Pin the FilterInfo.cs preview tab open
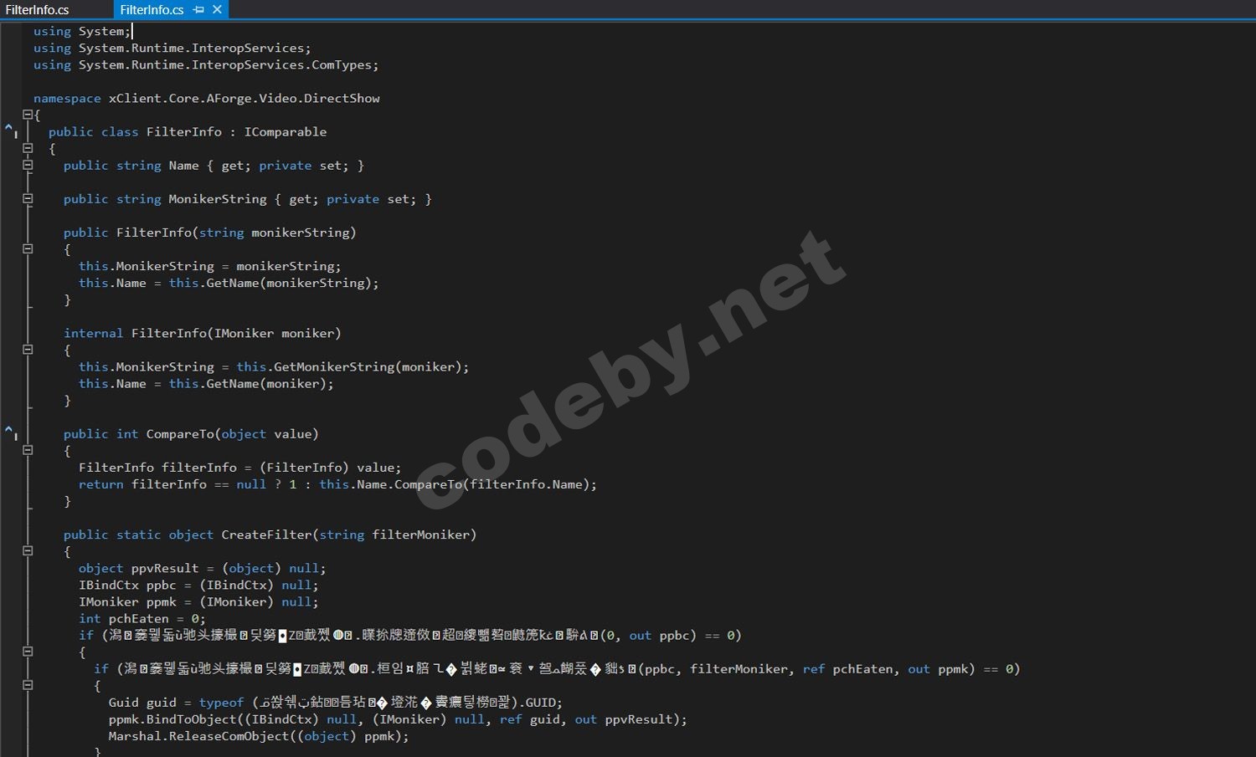 198,10
